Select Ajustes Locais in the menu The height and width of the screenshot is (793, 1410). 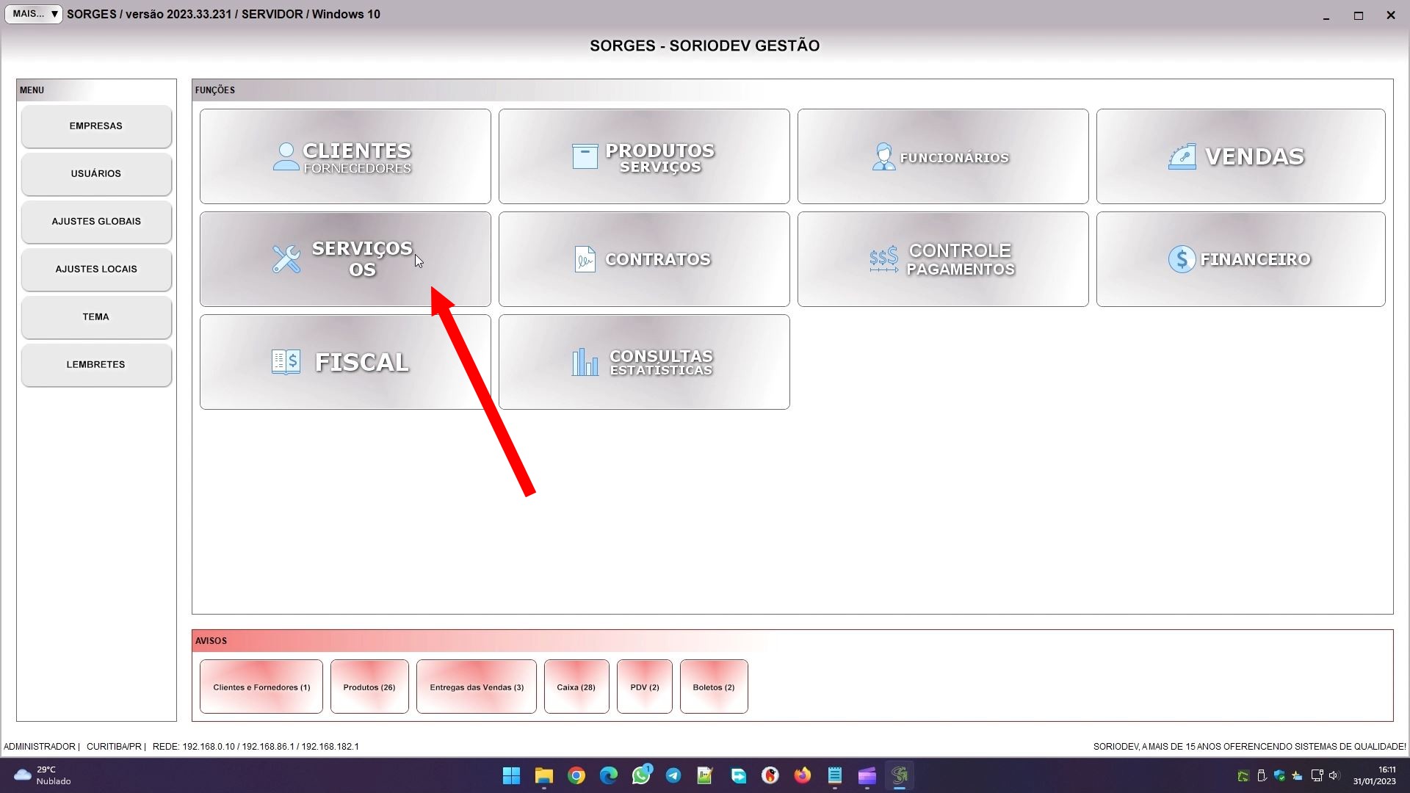coord(96,269)
